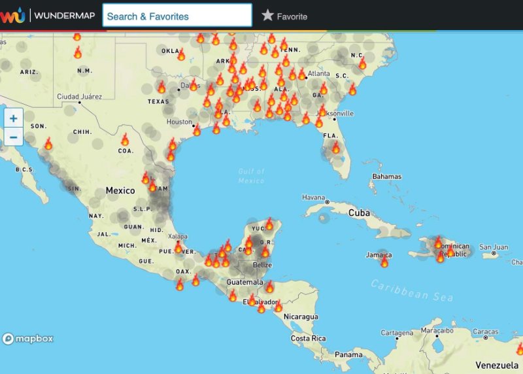
Task: Select the fire icon at Venezuela's right edge
Action: click(x=520, y=349)
